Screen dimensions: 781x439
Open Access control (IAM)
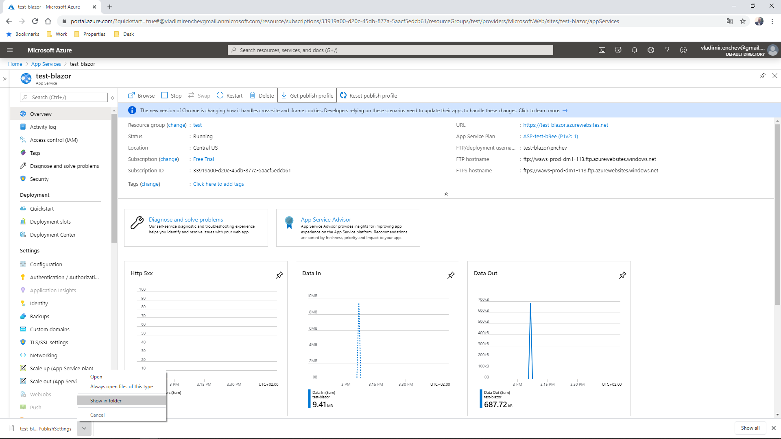click(60, 140)
